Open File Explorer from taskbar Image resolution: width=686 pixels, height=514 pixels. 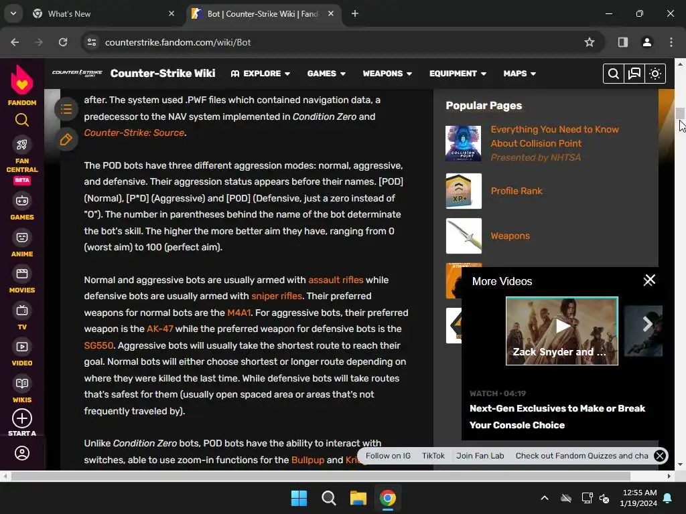pyautogui.click(x=358, y=498)
